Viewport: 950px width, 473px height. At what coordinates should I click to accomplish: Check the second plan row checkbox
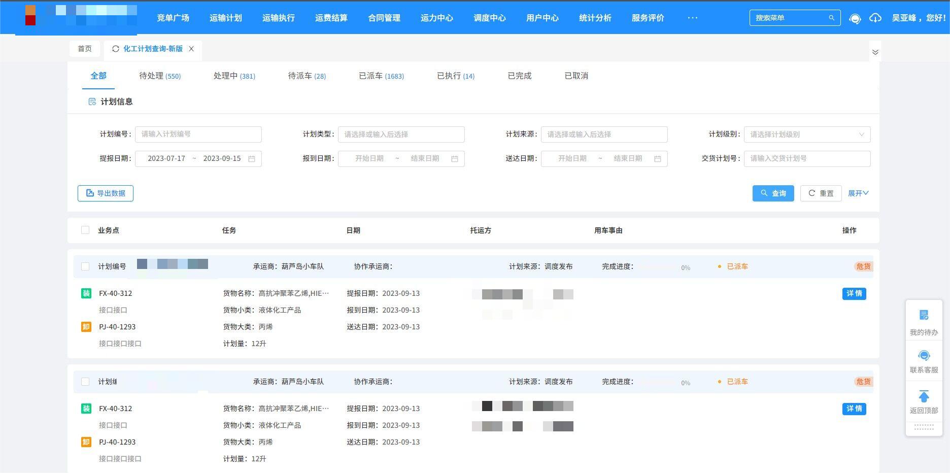click(x=85, y=382)
